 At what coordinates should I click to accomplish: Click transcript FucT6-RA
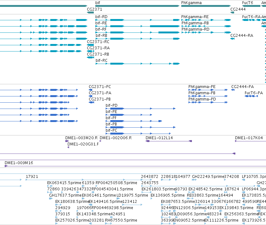coord(251,17)
